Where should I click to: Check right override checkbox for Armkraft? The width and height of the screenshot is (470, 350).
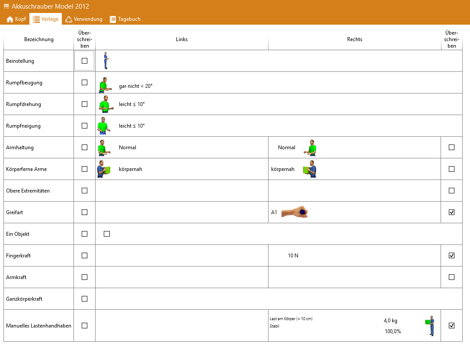[x=452, y=277]
